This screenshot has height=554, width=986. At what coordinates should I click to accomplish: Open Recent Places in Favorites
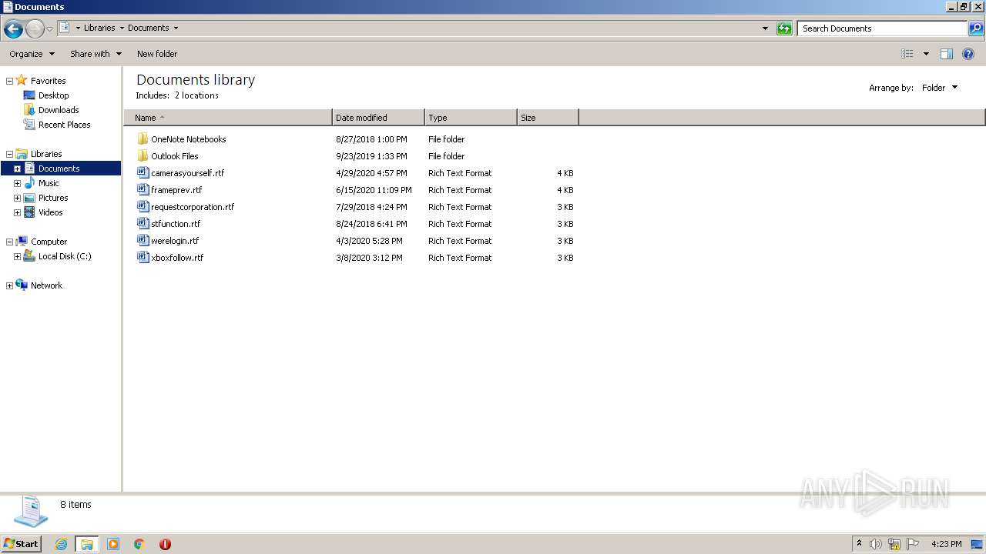click(64, 125)
